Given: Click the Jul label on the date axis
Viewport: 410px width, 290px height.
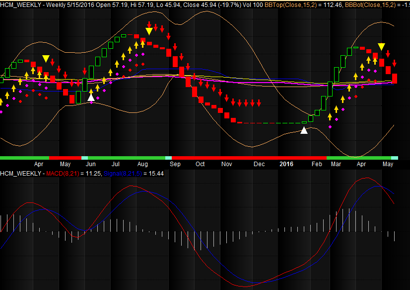Looking at the screenshot, I should (116, 164).
